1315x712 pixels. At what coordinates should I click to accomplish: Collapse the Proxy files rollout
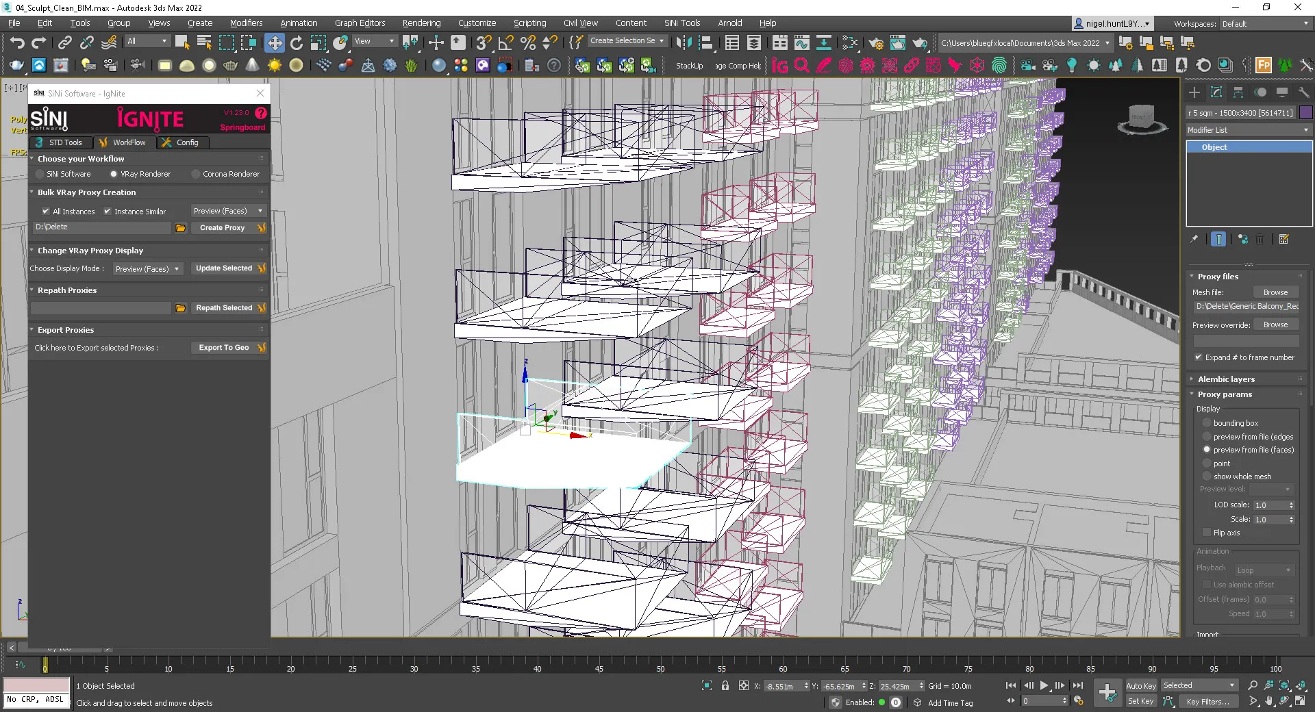[x=1218, y=277]
